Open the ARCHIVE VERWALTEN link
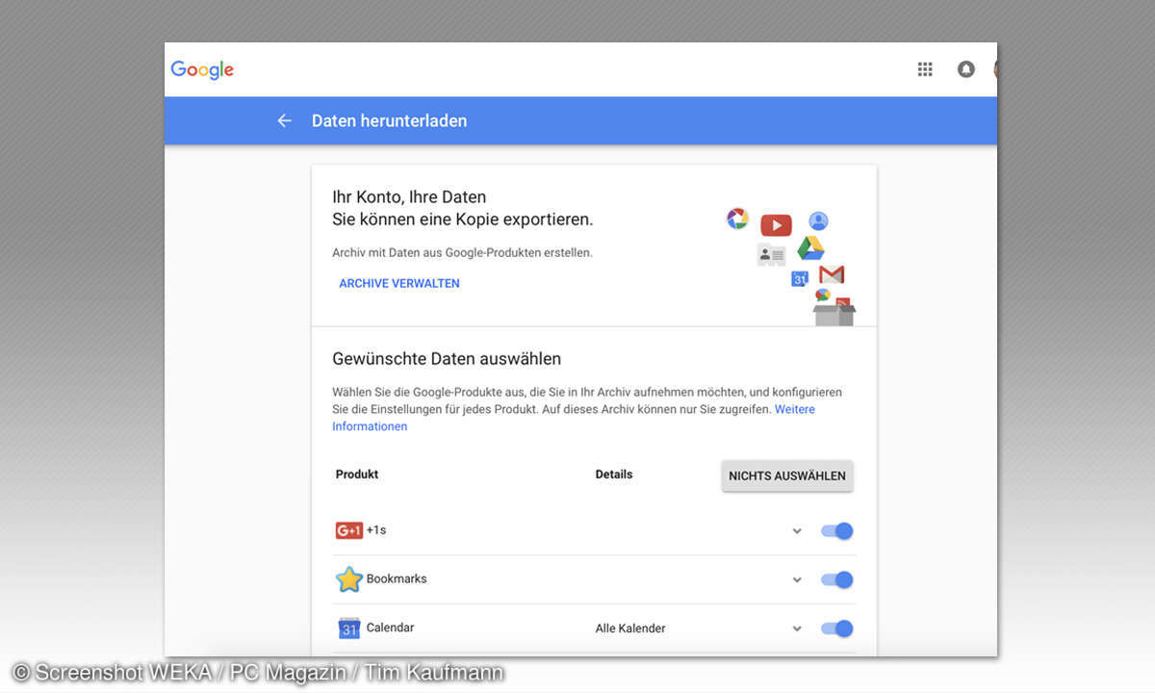1155x693 pixels. 399,284
